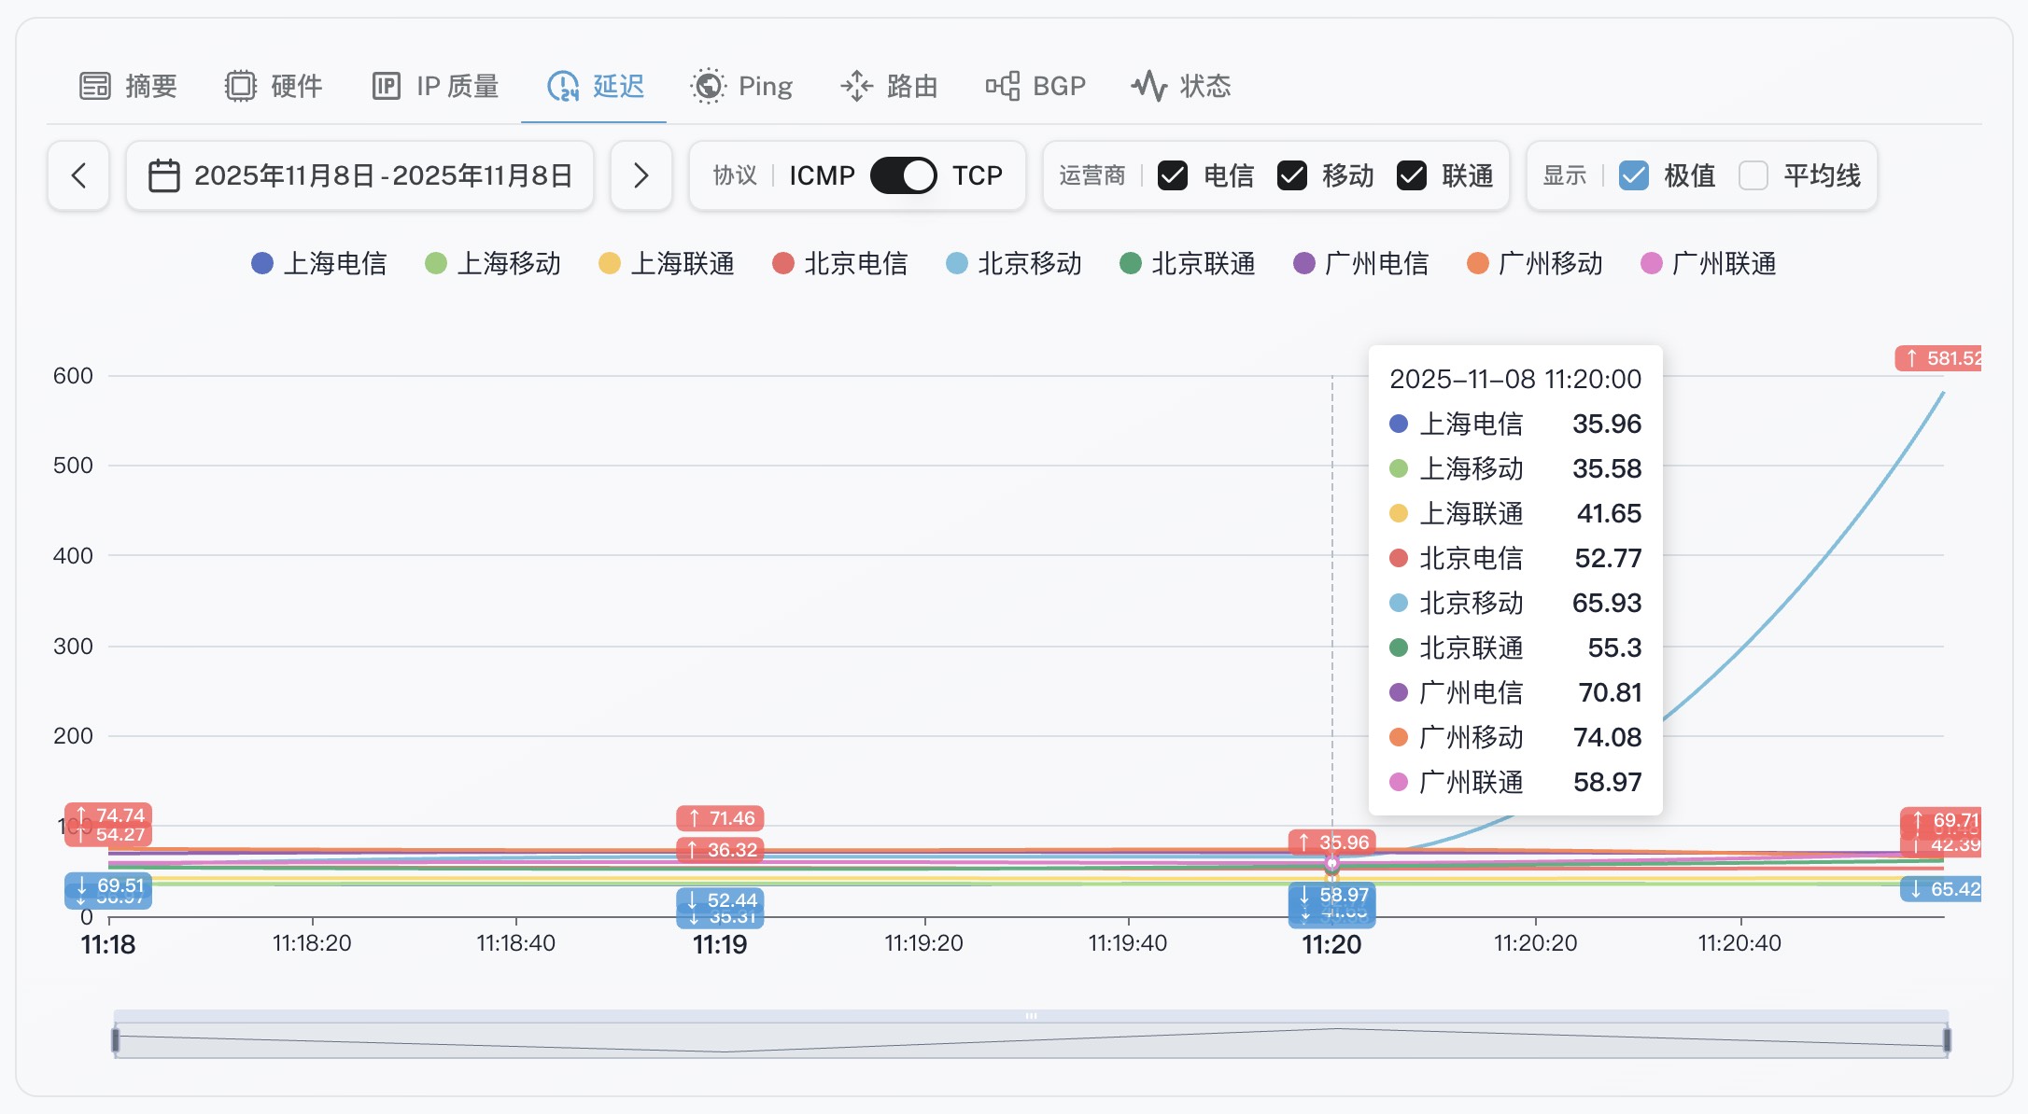Go to next date with right chevron
Viewport: 2028px width, 1114px height.
tap(641, 175)
